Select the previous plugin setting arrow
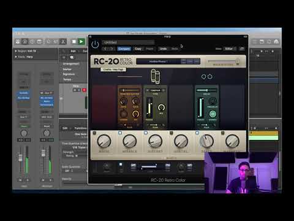Viewport: 294px width, 221px height. pyautogui.click(x=105, y=48)
